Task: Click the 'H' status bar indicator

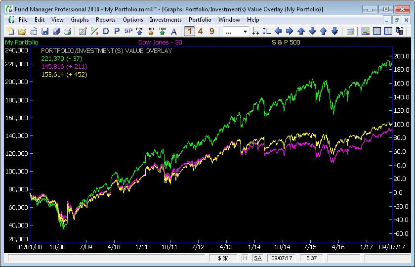Action: [245, 258]
